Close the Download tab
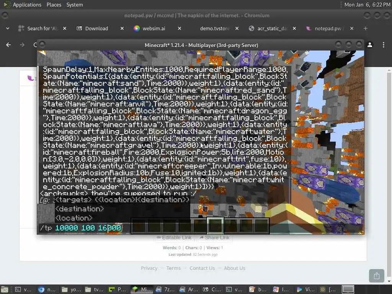The width and height of the screenshot is (392, 294). coord(122,28)
